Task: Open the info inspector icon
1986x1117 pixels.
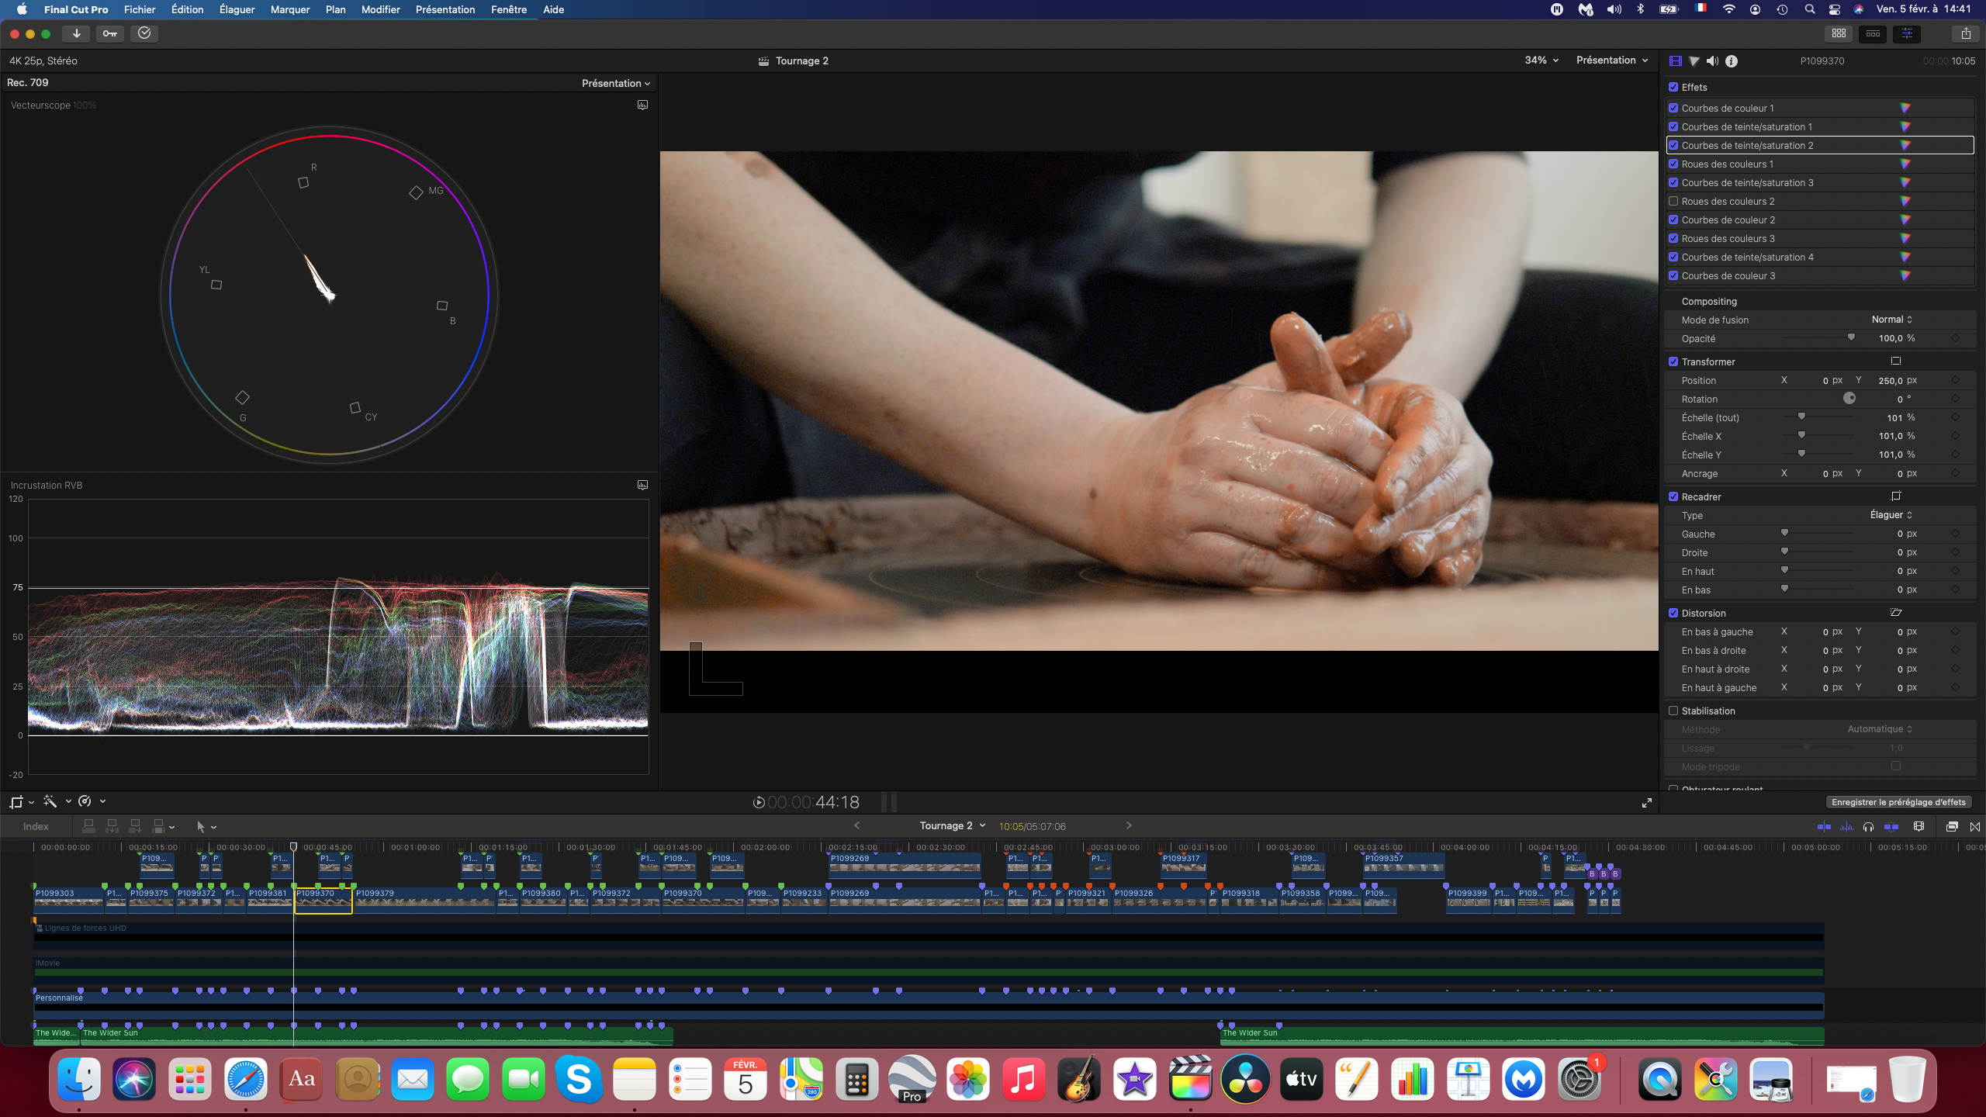Action: 1732,61
